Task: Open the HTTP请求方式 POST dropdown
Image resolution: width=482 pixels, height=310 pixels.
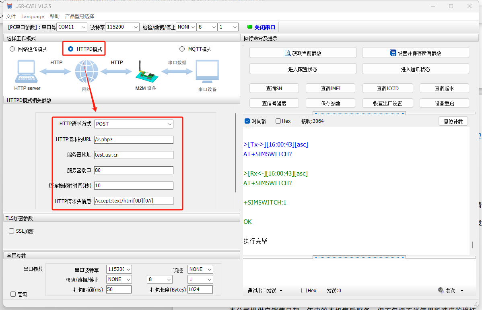Action: 134,124
